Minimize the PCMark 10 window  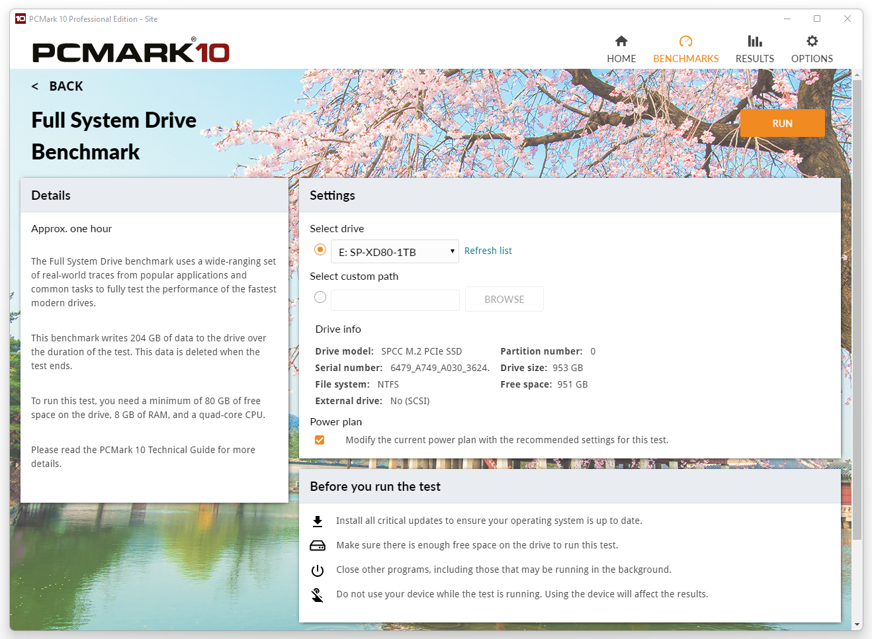coord(787,19)
